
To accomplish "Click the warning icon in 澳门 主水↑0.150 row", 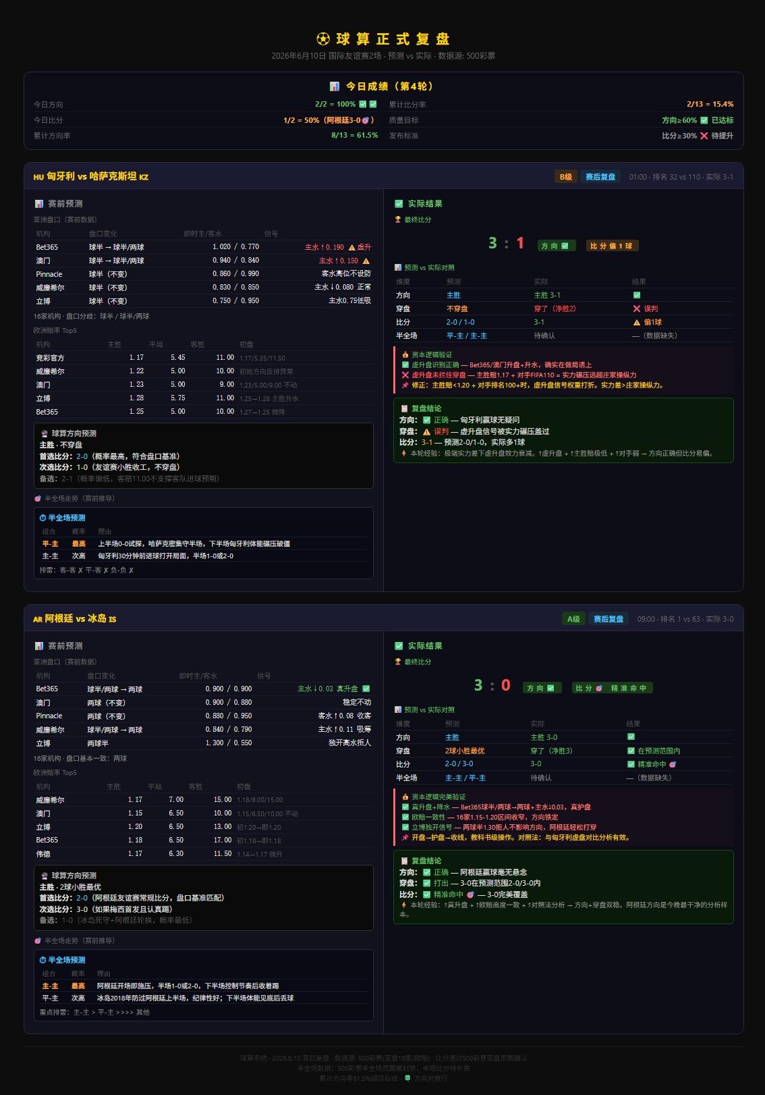I will tap(366, 261).
